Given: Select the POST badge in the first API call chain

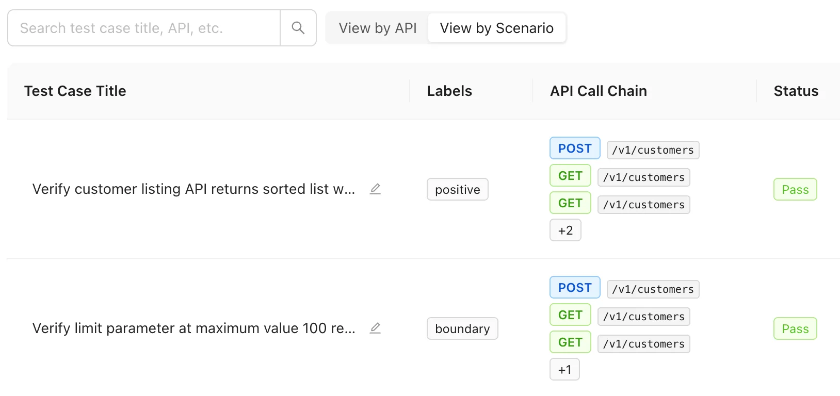Looking at the screenshot, I should point(574,148).
